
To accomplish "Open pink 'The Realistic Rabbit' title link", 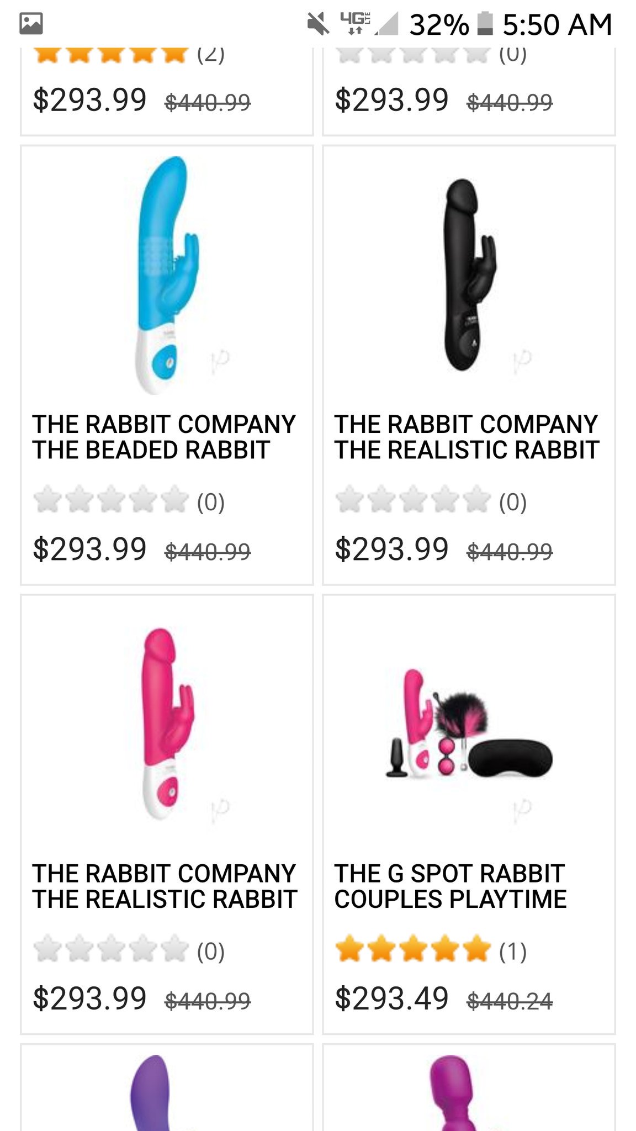I will 165,886.
